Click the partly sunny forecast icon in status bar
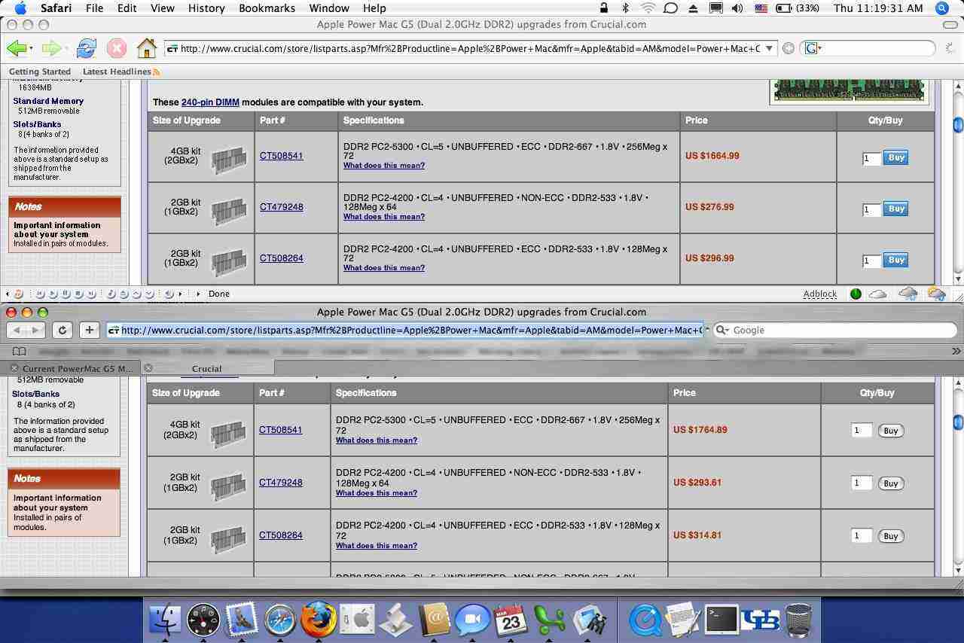 [x=936, y=294]
